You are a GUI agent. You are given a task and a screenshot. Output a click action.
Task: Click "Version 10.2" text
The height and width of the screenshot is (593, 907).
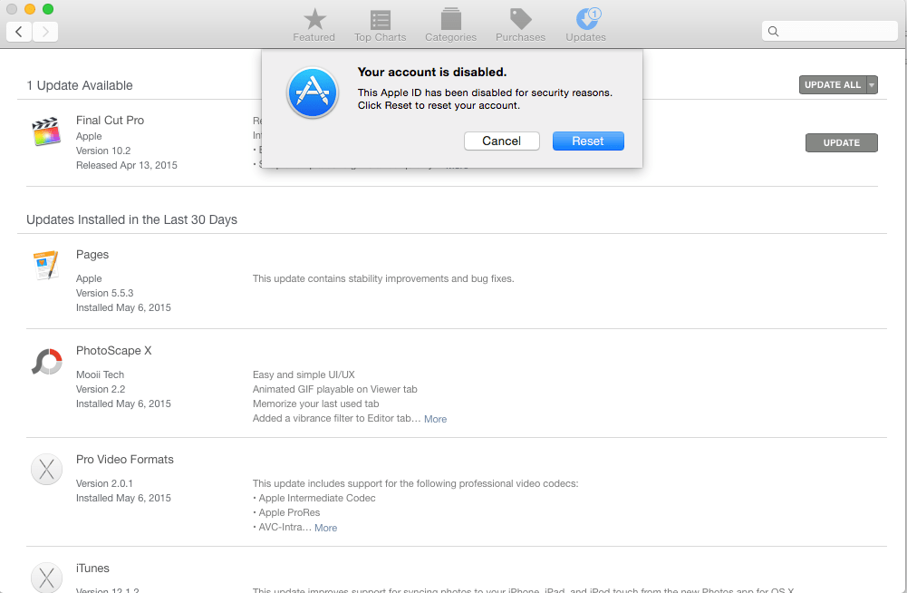(103, 151)
